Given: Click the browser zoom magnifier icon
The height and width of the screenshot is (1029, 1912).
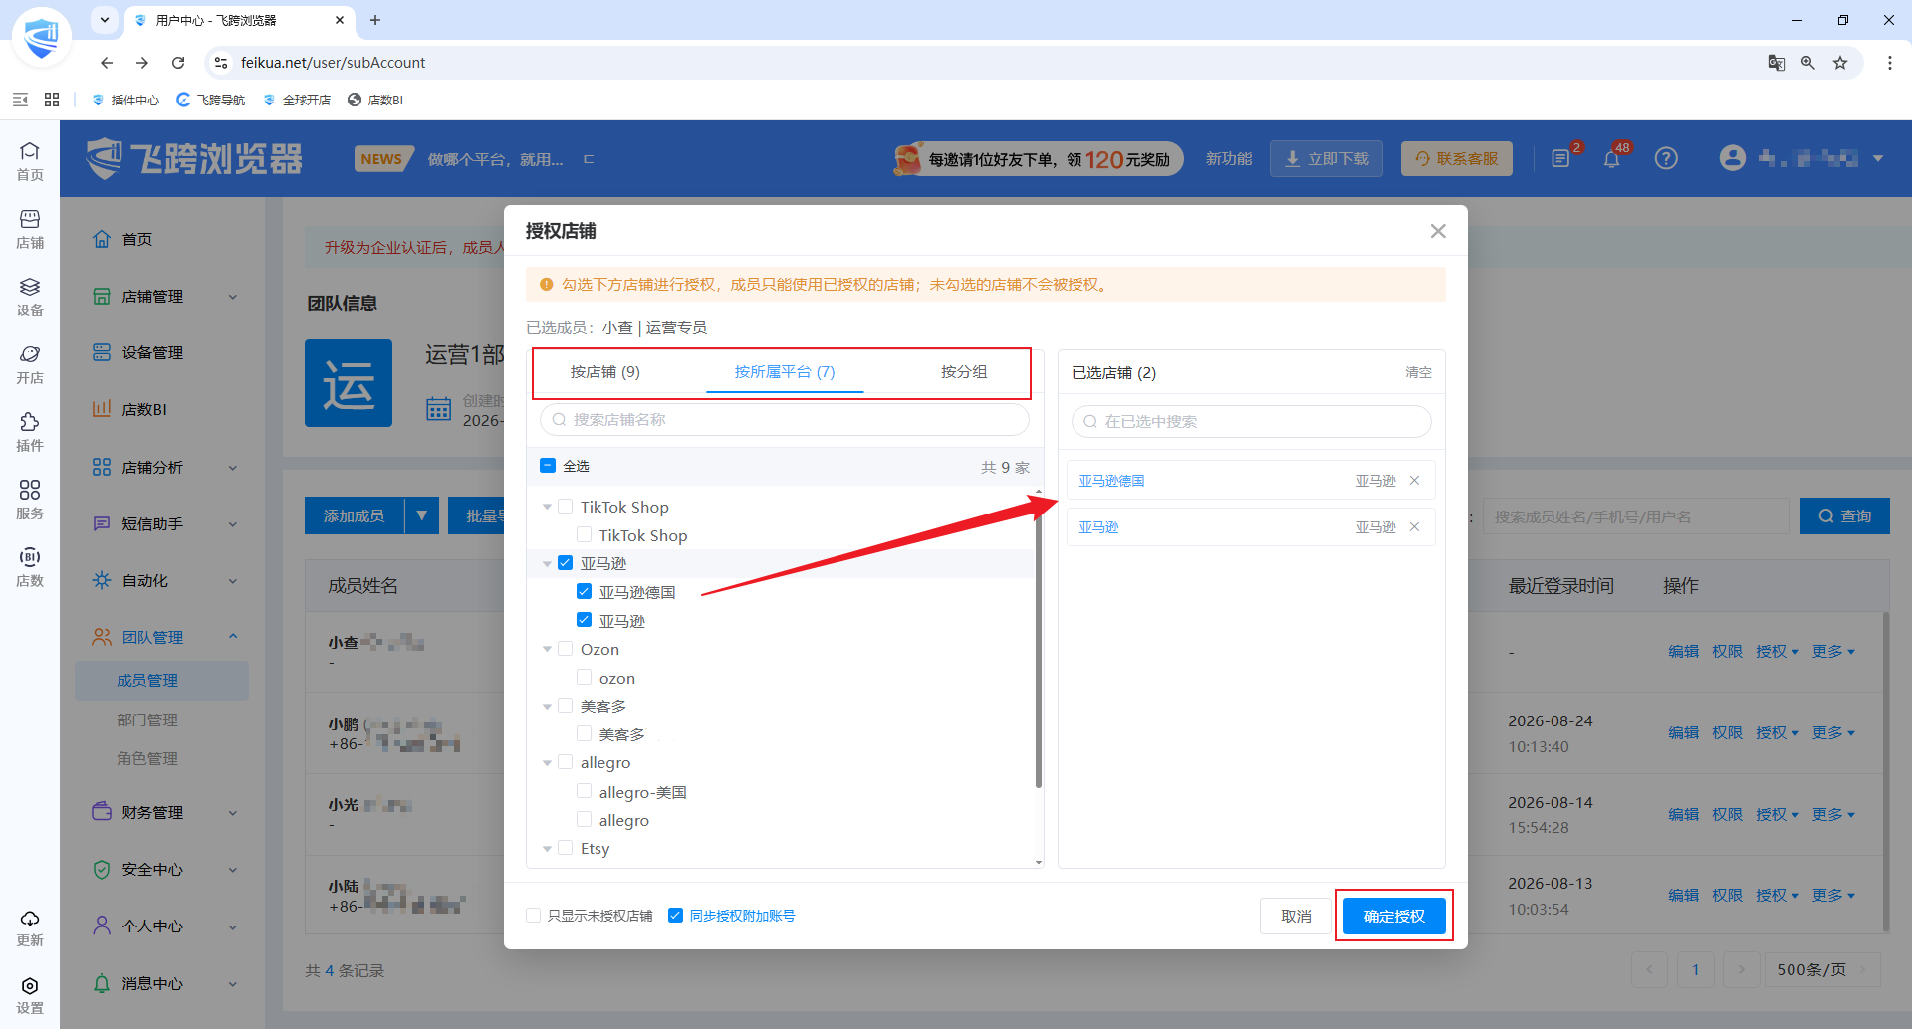Looking at the screenshot, I should 1808,63.
